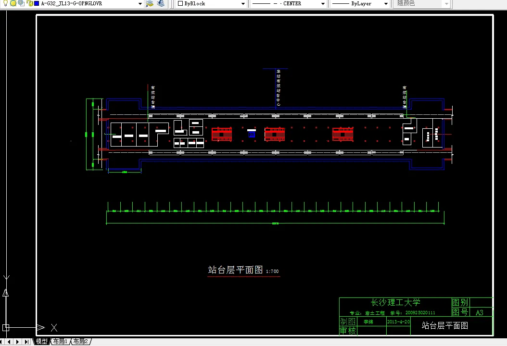
Task: Select 长沙理工大学 text in title block
Action: 395,302
